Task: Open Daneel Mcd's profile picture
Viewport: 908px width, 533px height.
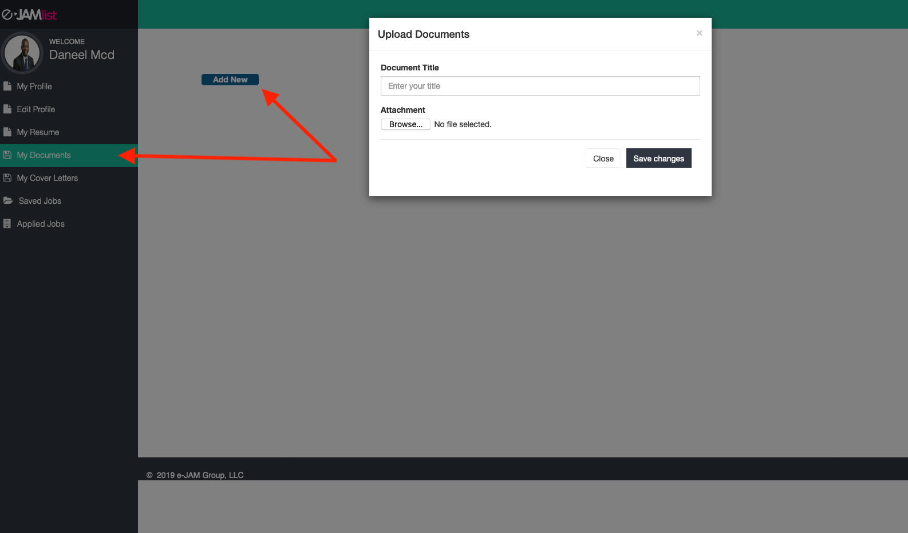Action: (22, 53)
